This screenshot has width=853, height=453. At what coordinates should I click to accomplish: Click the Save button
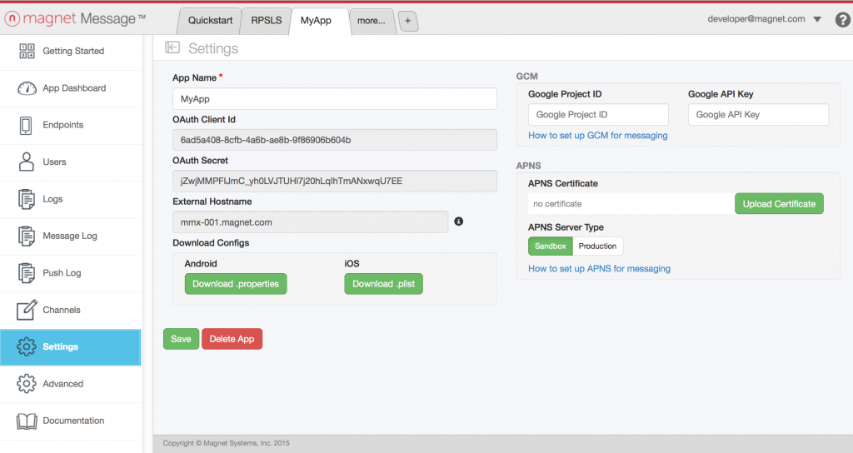[x=181, y=339]
